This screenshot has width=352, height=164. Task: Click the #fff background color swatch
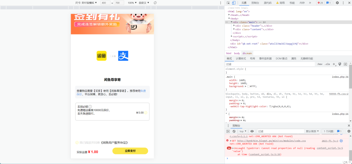point(248,86)
